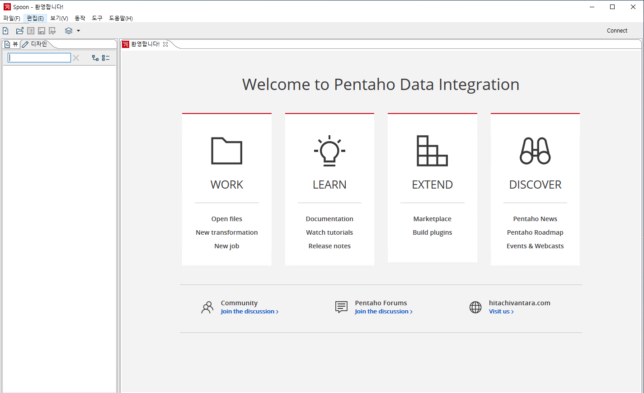Viewport: 644px width, 393px height.
Task: Open the 파일(F) menu
Action: click(x=12, y=18)
